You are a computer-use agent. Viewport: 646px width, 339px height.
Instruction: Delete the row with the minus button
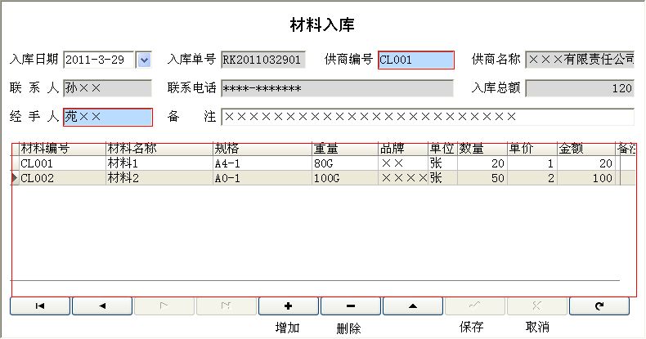[x=351, y=306]
